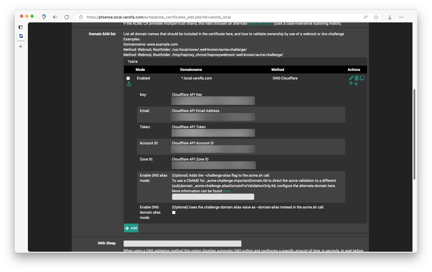The image size is (432, 272).
Task: Select the *.local.varofla.com row checkbox
Action: click(128, 78)
